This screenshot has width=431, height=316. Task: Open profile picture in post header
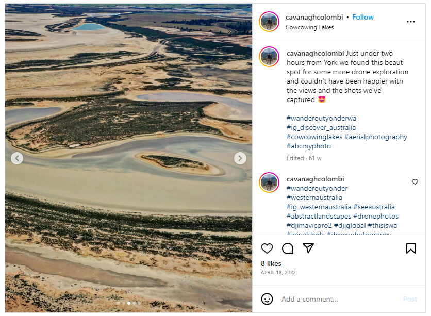click(269, 22)
